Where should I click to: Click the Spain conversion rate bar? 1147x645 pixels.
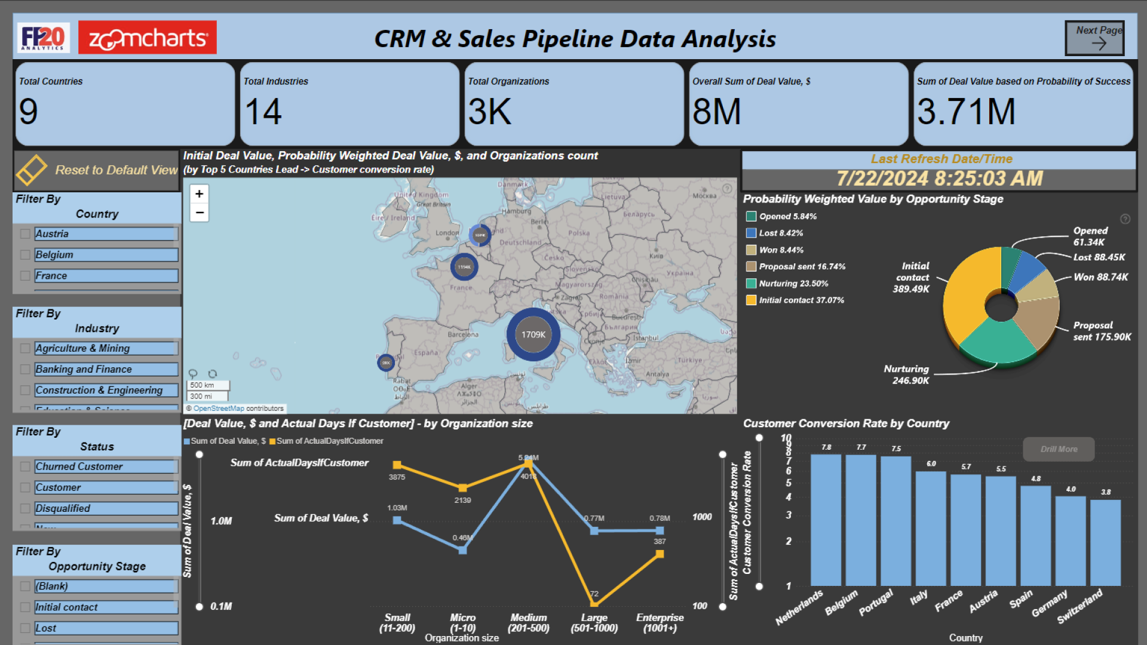click(1036, 536)
